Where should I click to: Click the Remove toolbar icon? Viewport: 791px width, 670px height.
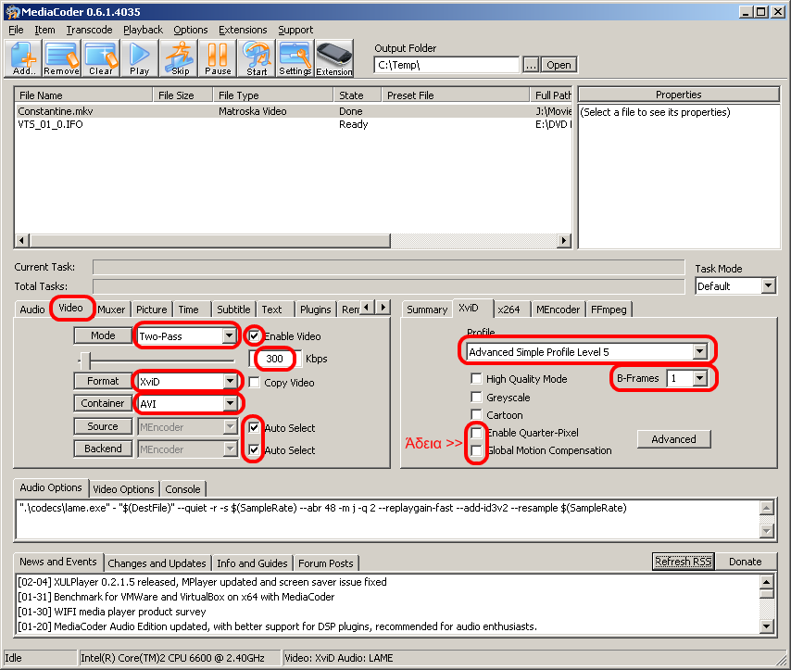click(61, 58)
